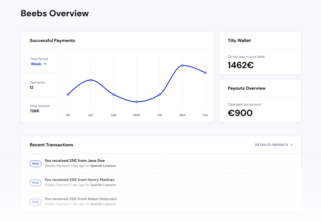
Task: Expand Detailed Insights with the chevron arrow
Action: click(291, 145)
